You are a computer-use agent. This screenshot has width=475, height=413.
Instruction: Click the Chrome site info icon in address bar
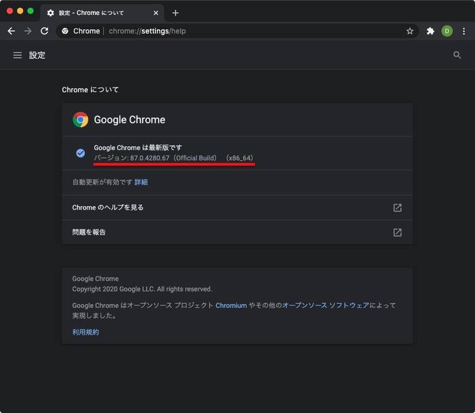point(65,31)
